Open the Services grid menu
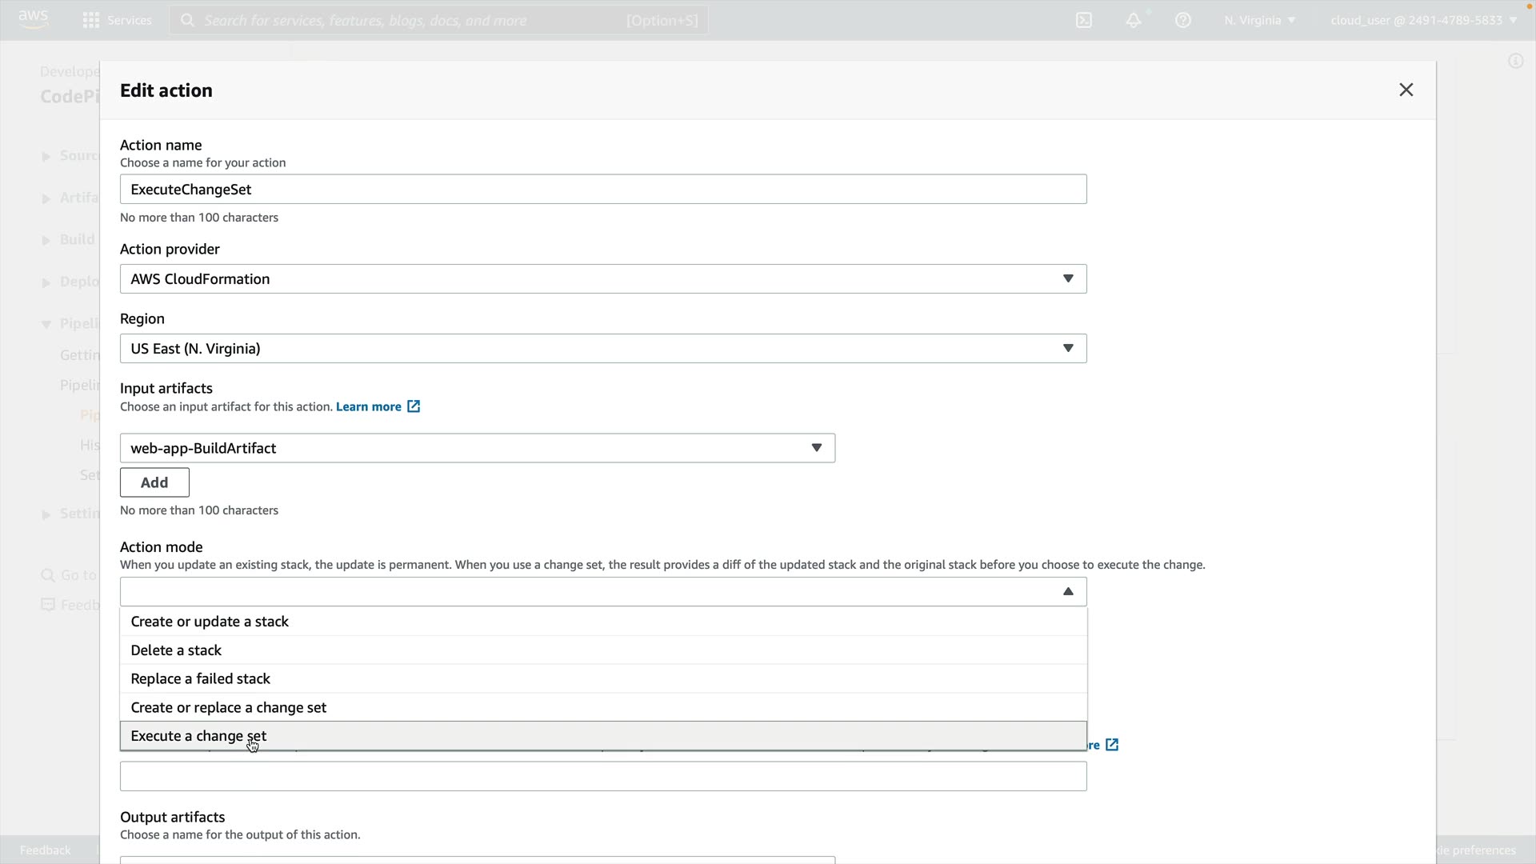The height and width of the screenshot is (864, 1536). (x=91, y=20)
